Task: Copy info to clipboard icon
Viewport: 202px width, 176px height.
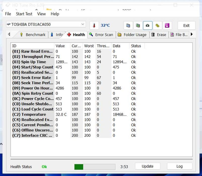Action: [128, 25]
